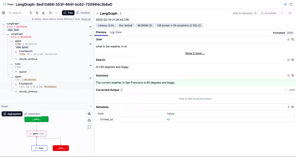
Task: Collapse the Graph panel
Action: (91, 106)
